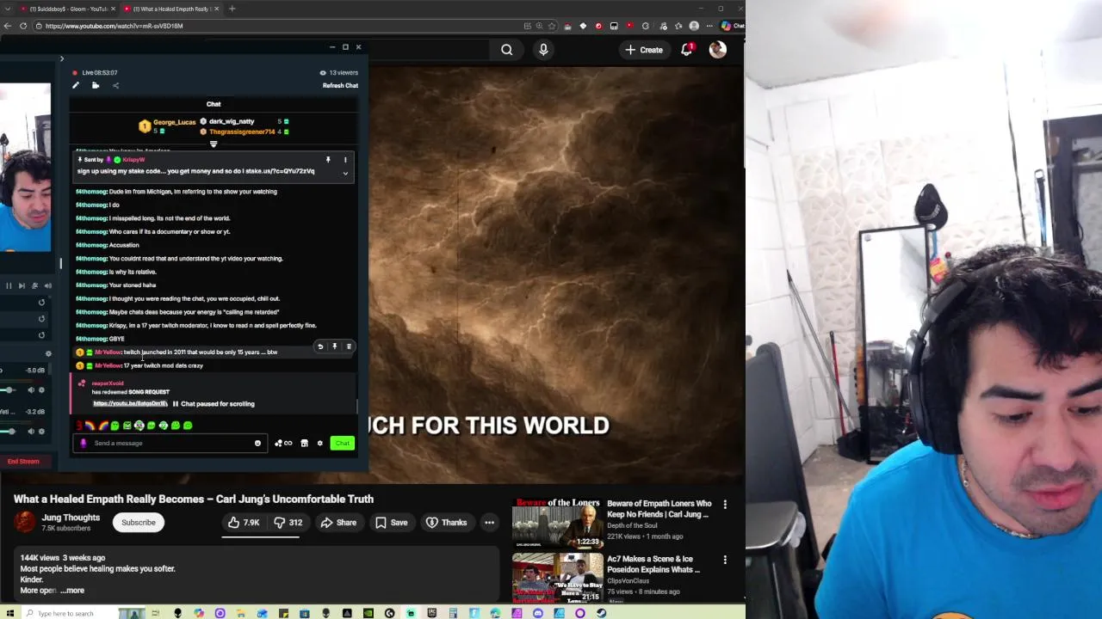Screen dimensions: 1102x619
Task: Collapse leaderboard with the arrow below gifters
Action: [x=214, y=144]
